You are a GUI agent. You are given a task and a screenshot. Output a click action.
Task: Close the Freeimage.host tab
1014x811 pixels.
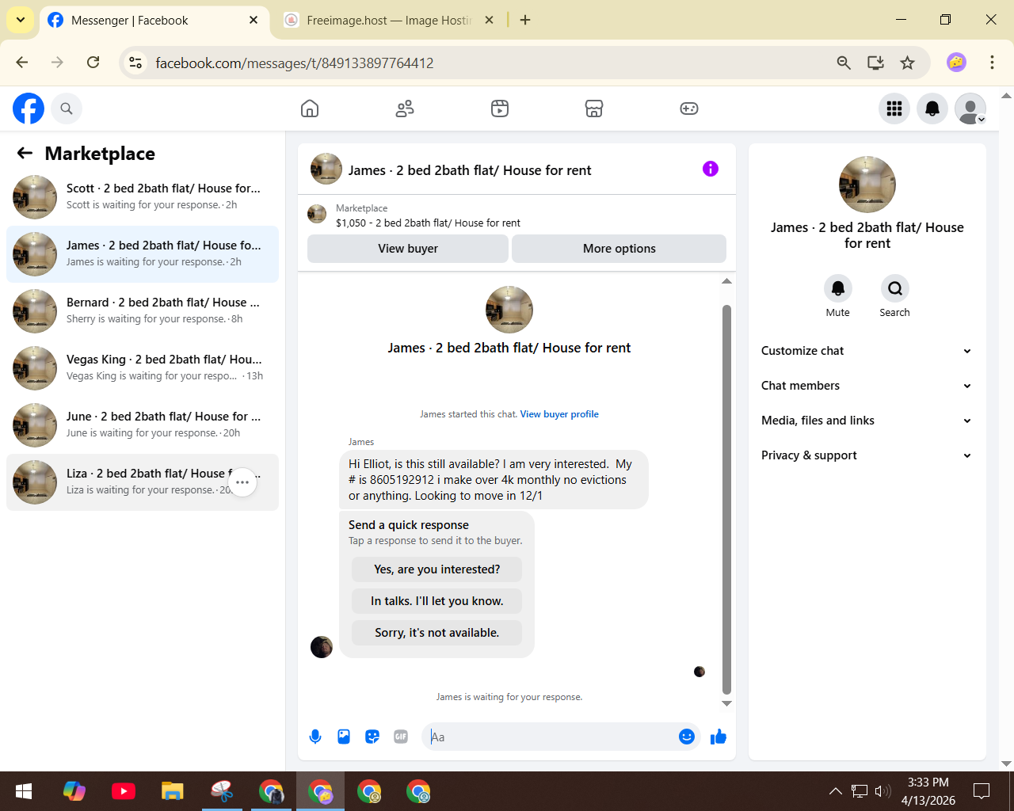(489, 20)
